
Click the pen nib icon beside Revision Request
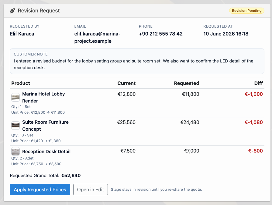pyautogui.click(x=12, y=11)
